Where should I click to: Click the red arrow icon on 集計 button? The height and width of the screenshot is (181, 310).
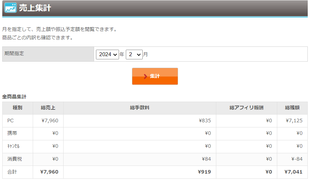(x=146, y=76)
